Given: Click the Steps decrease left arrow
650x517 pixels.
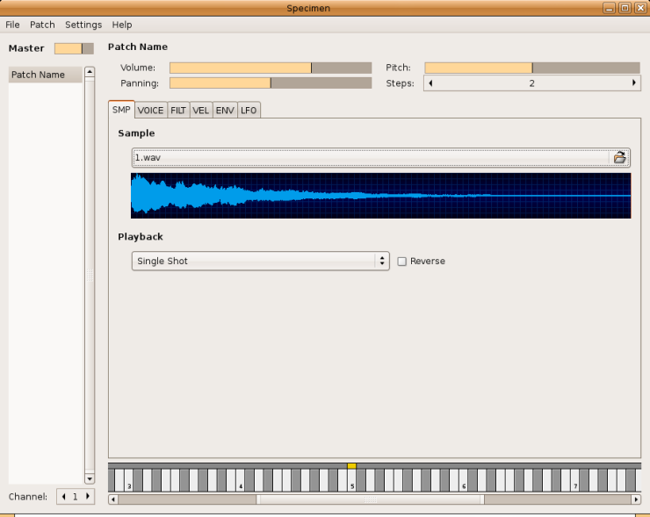Looking at the screenshot, I should pyautogui.click(x=430, y=83).
